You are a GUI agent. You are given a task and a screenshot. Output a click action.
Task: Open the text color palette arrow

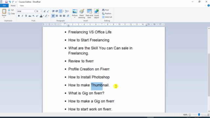coord(44,16)
